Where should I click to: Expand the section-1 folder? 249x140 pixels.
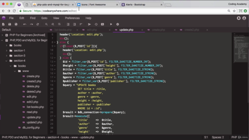click(x=7, y=51)
